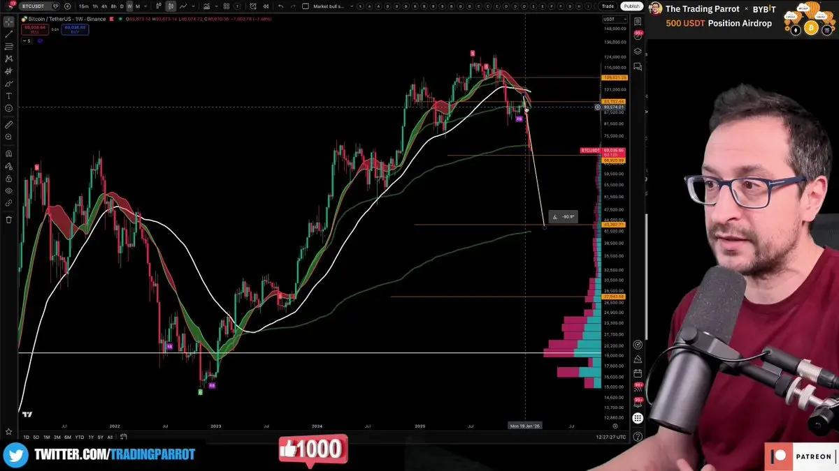Screen dimensions: 839x471
Task: Add symbol with plus circle icon
Action: pyautogui.click(x=67, y=6)
